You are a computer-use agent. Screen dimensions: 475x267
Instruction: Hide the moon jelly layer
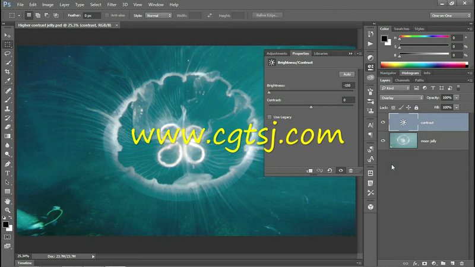point(383,141)
